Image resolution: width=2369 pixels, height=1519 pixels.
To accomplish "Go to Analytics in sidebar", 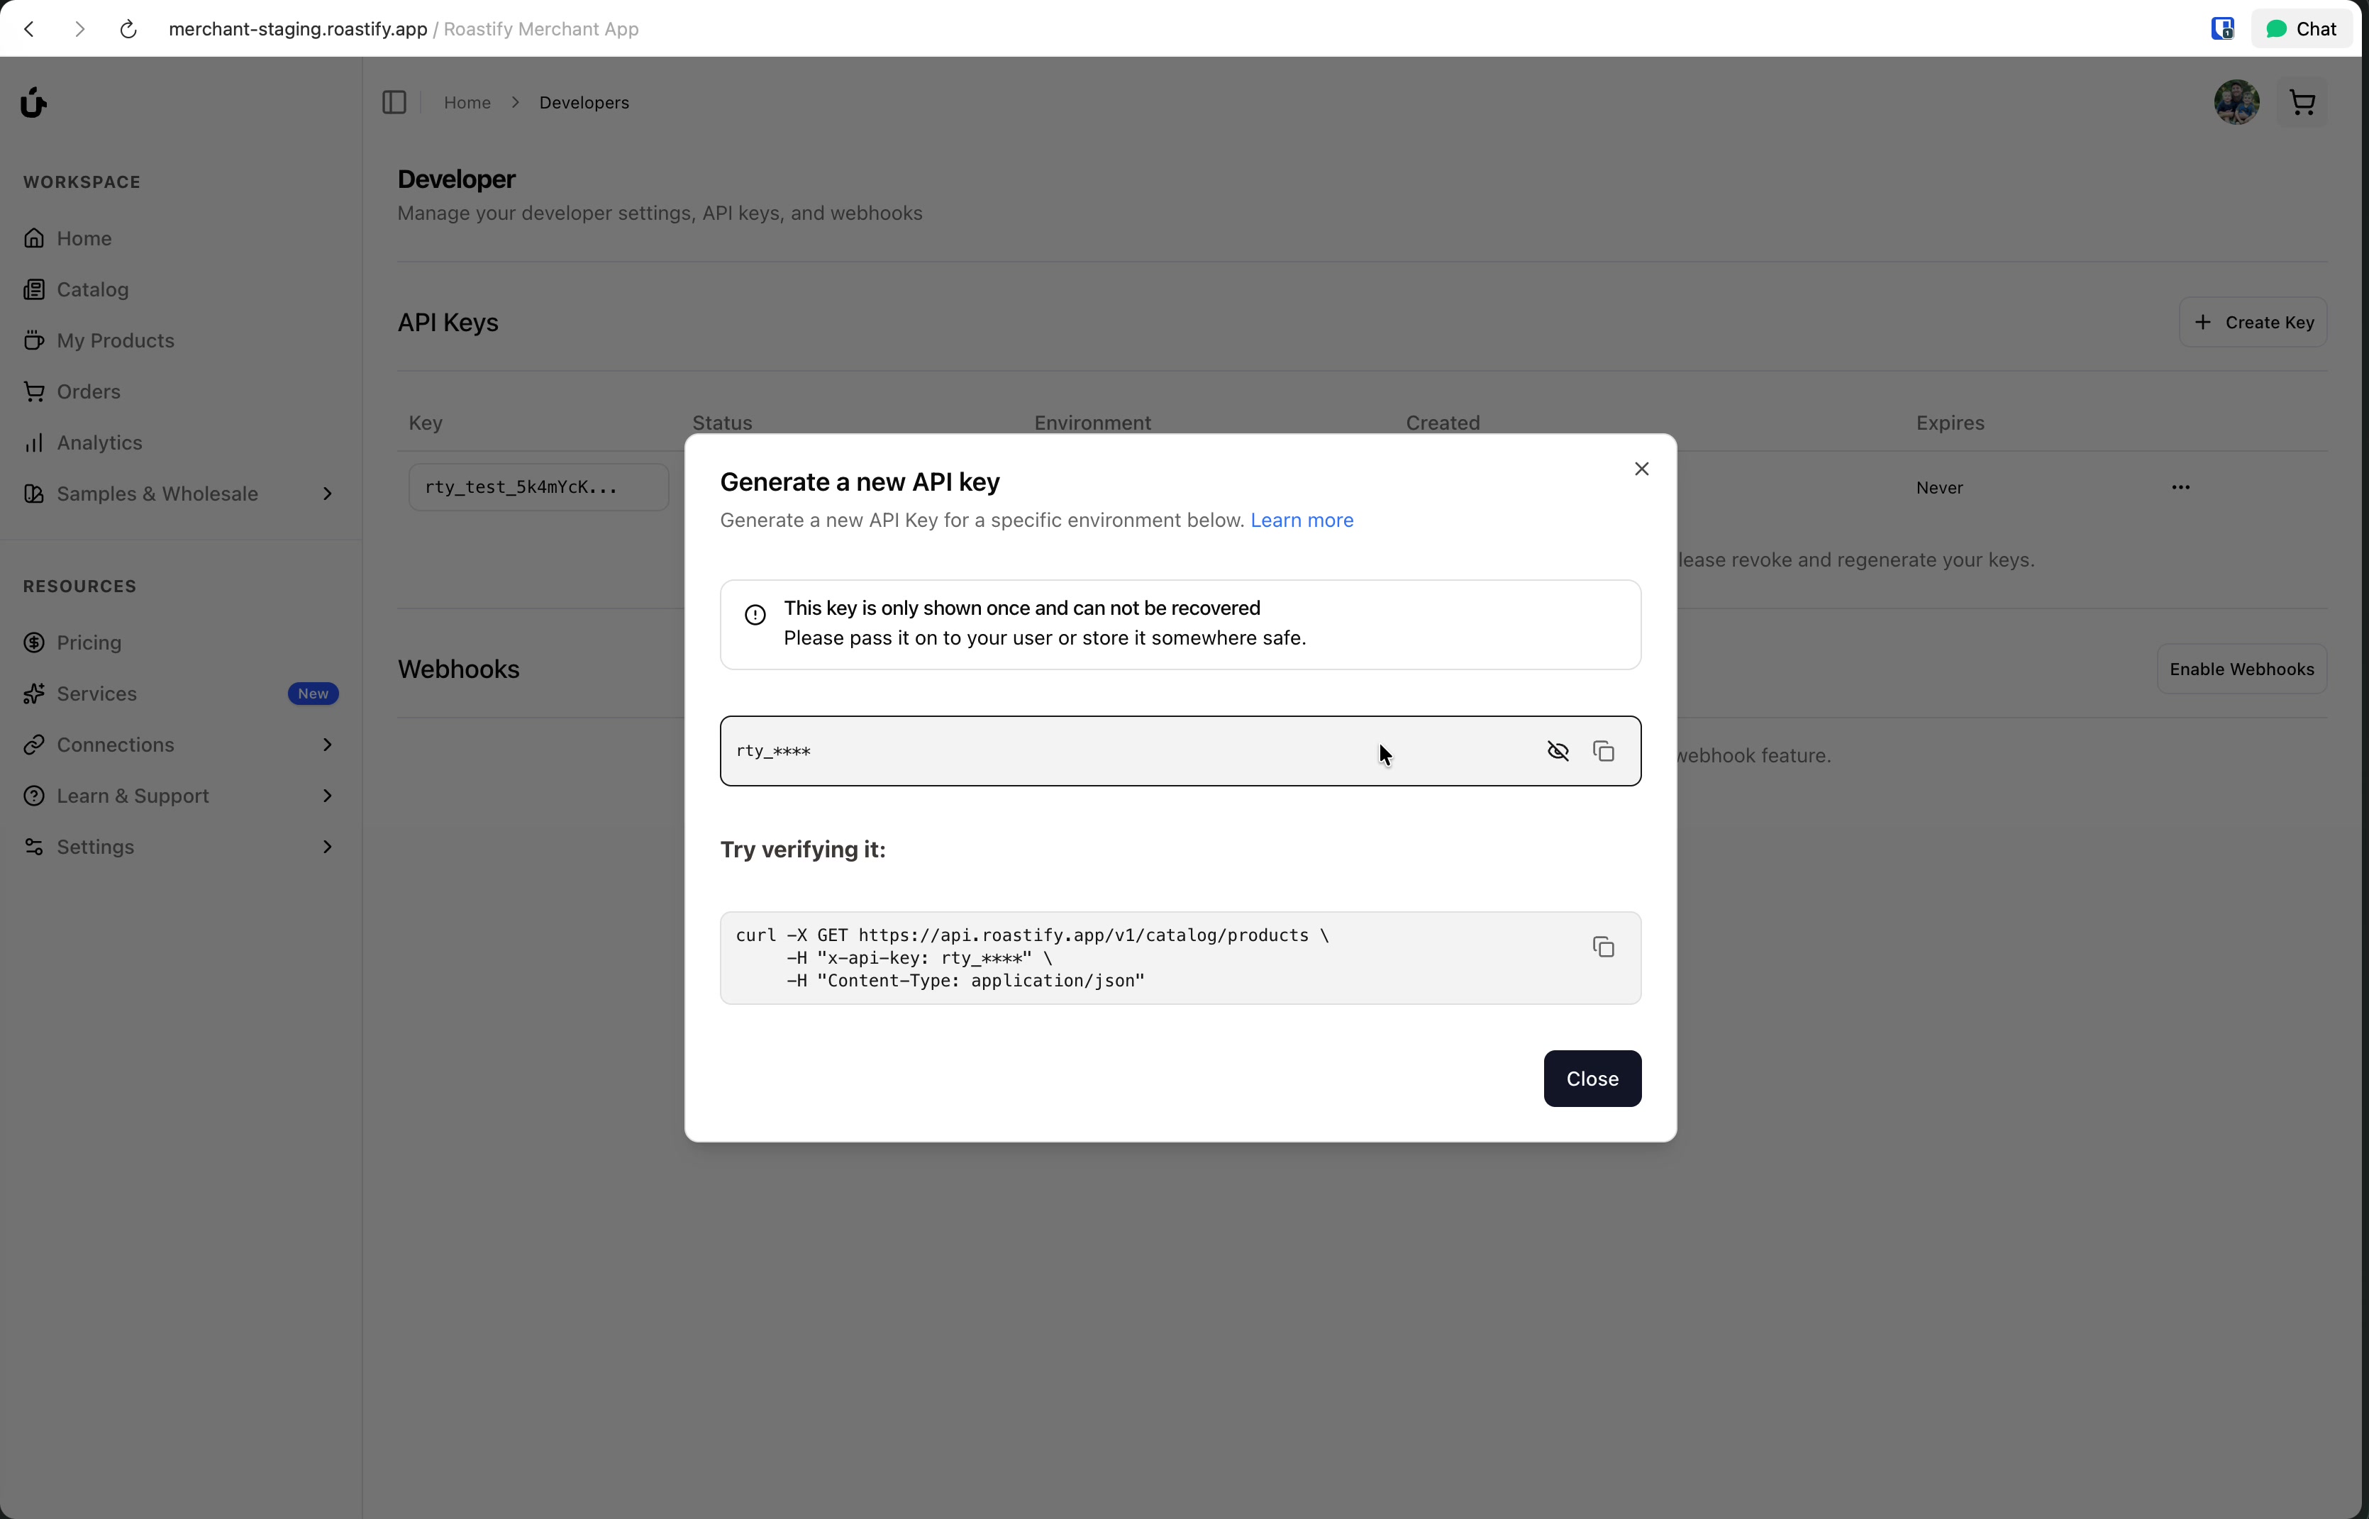I will pos(99,443).
